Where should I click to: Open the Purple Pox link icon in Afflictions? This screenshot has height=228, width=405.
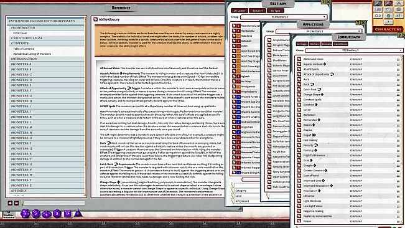(269, 151)
